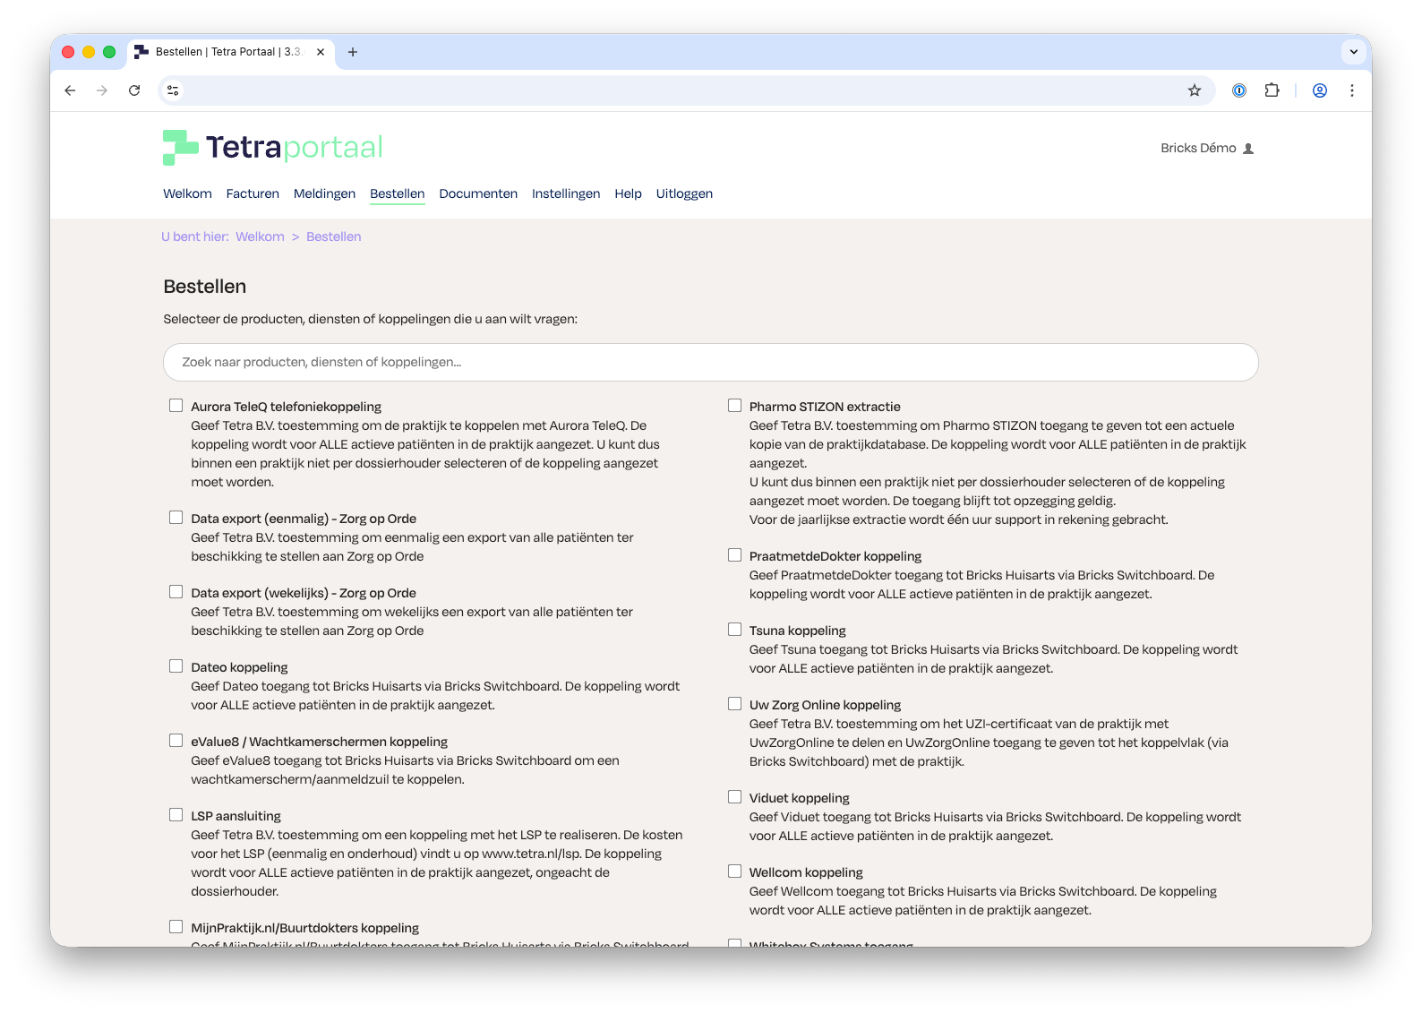The height and width of the screenshot is (1013, 1422).
Task: Open a new tab with the plus icon
Action: [353, 52]
